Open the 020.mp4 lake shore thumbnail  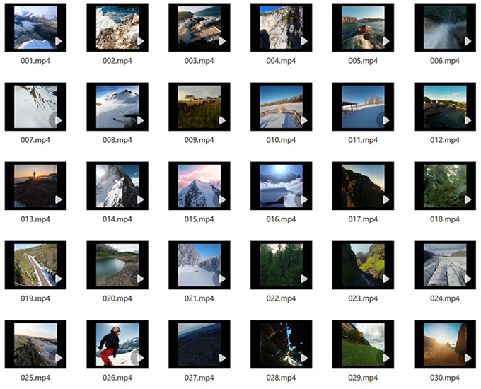[117, 265]
